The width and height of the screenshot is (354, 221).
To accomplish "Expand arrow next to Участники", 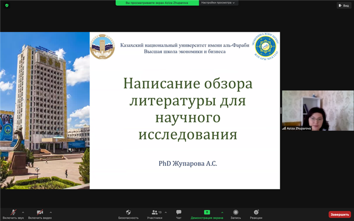I will [166, 212].
